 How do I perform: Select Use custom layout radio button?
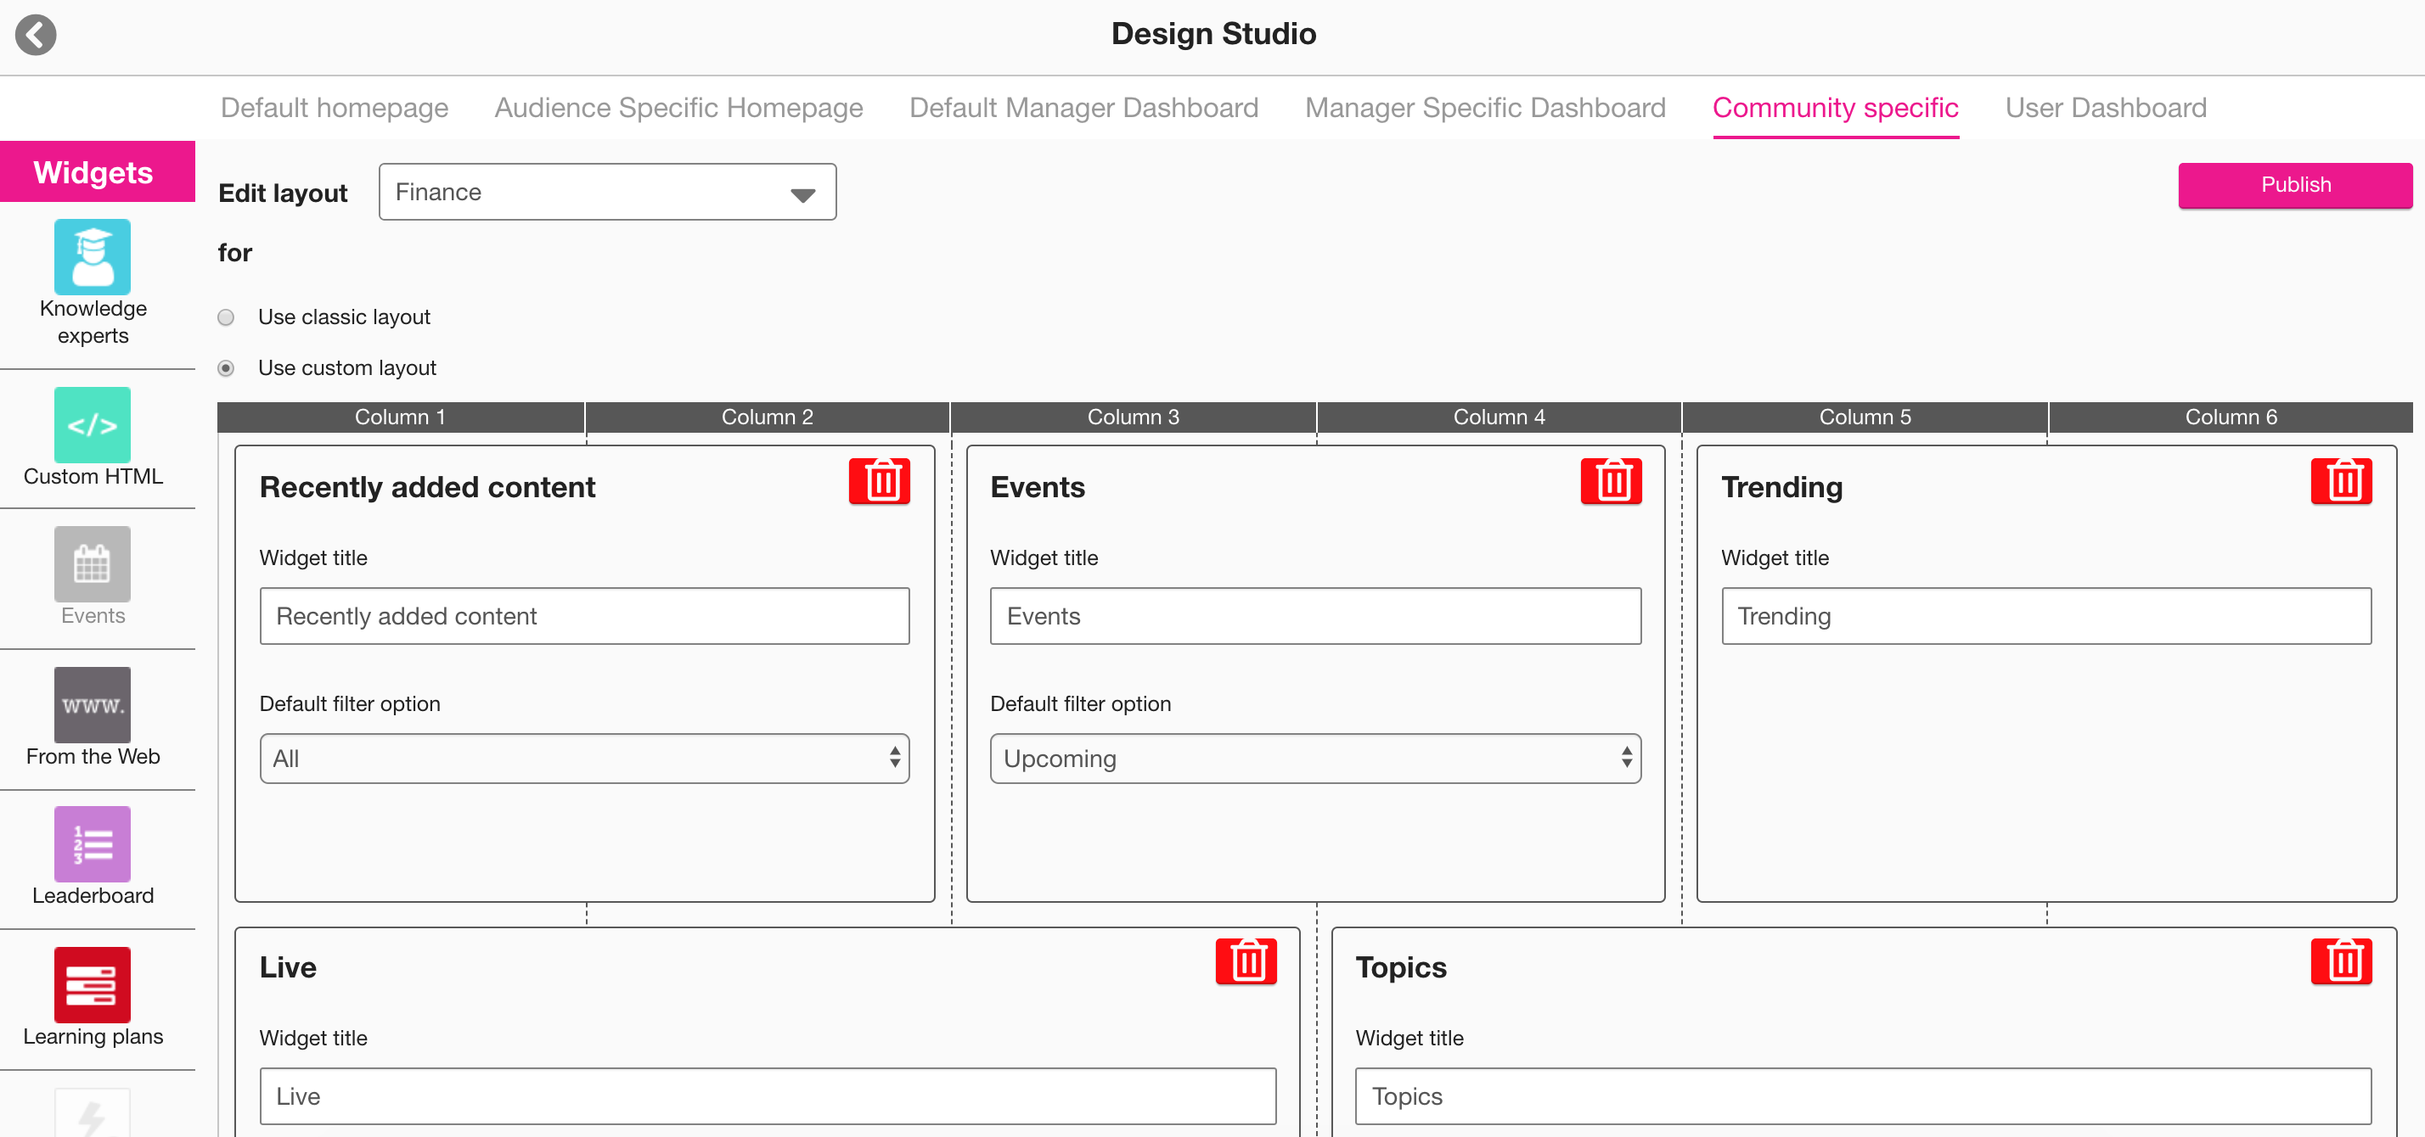[x=226, y=368]
